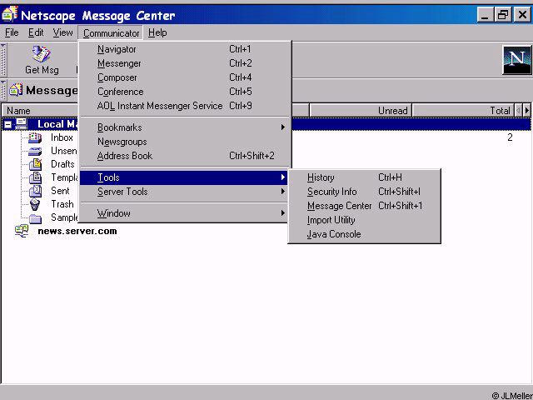533x400 pixels.
Task: Click the column header left arrow
Action: (x=518, y=110)
